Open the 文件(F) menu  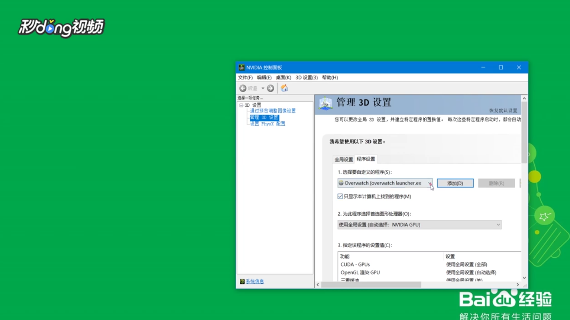pos(245,78)
